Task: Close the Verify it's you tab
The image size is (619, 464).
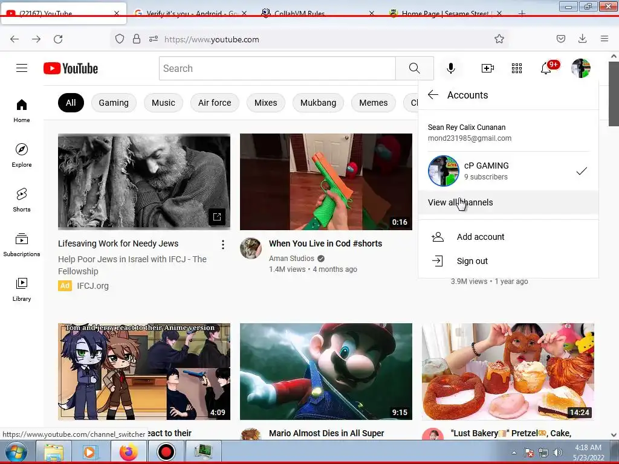Action: [244, 13]
